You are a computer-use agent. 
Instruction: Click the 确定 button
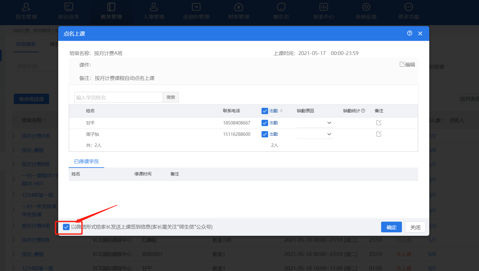(392, 227)
